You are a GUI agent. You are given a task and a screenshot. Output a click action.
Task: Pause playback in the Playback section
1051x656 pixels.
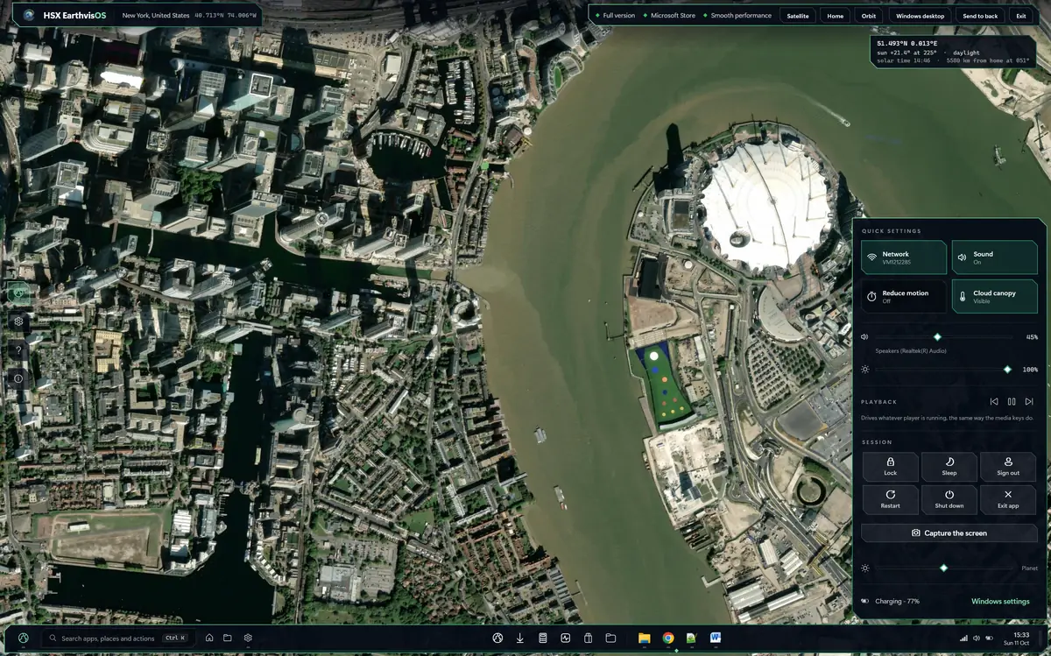(1012, 401)
